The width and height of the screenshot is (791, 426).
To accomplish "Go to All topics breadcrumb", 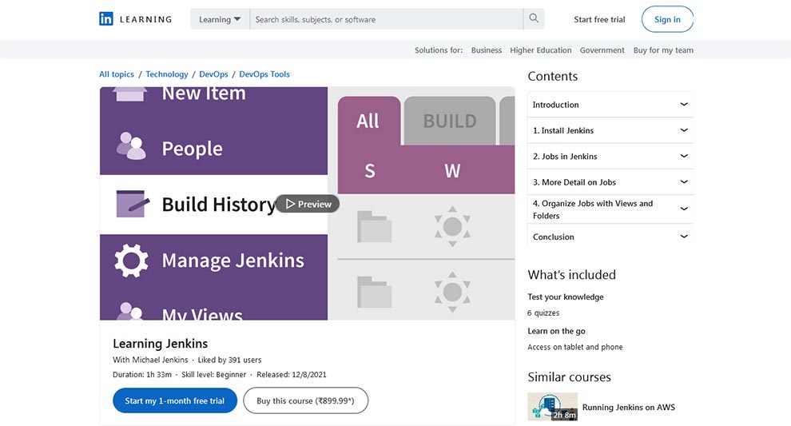I will [117, 74].
